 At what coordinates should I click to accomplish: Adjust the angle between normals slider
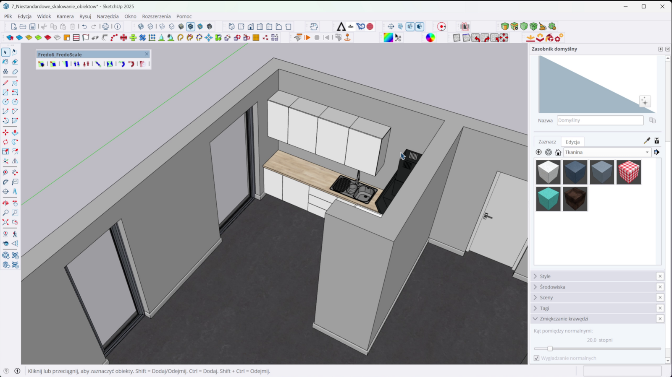(x=550, y=348)
